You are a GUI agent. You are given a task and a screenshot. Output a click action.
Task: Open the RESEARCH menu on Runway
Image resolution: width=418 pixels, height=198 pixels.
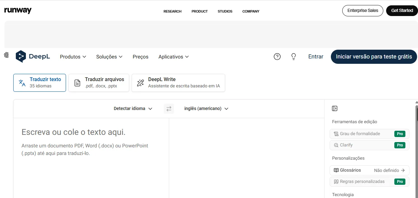(x=172, y=11)
